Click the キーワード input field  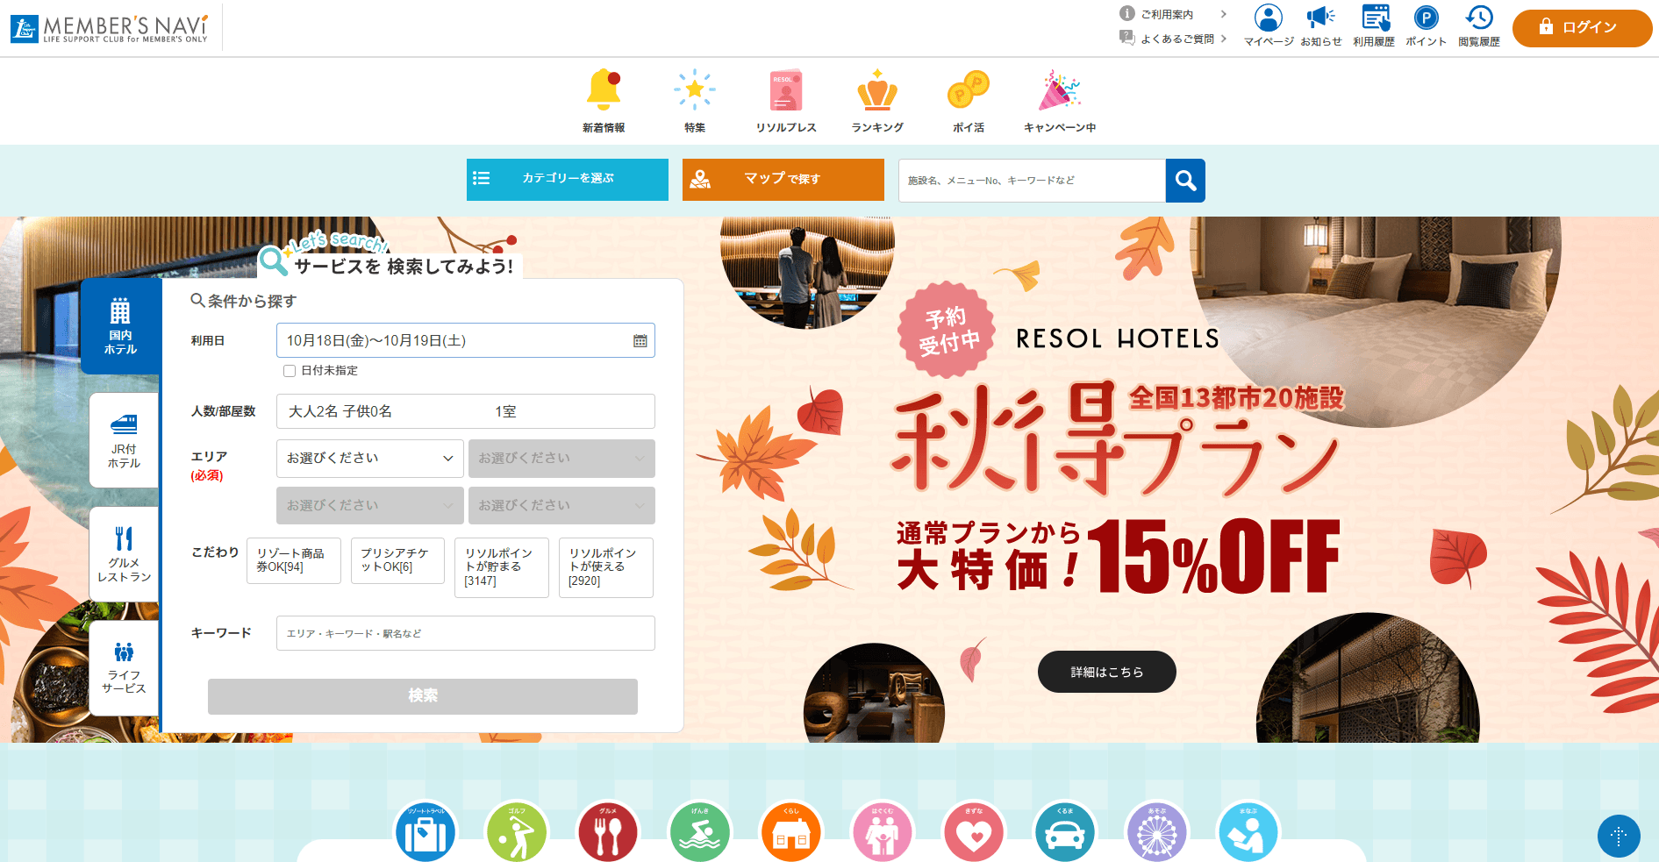click(466, 633)
